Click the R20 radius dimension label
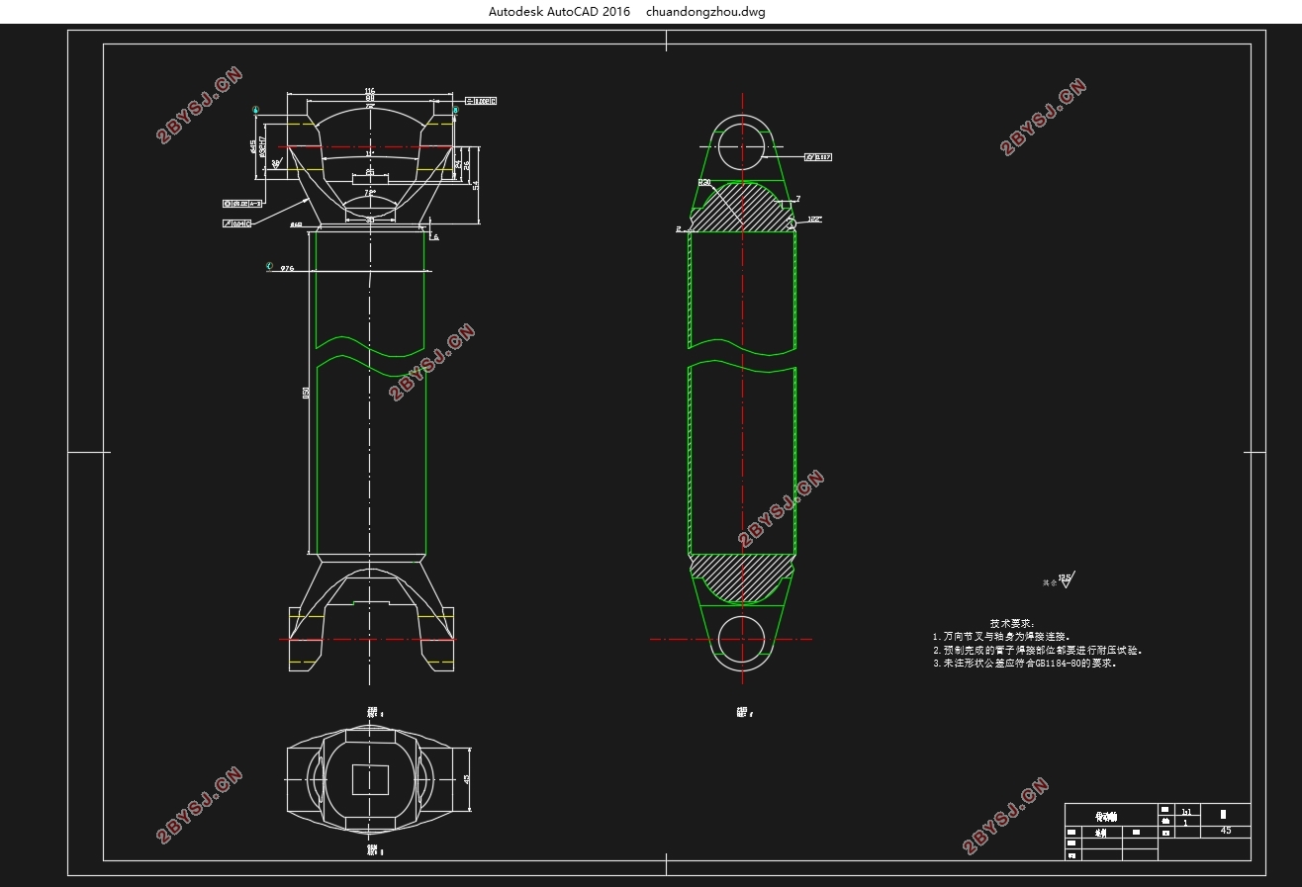The image size is (1302, 887). click(705, 183)
